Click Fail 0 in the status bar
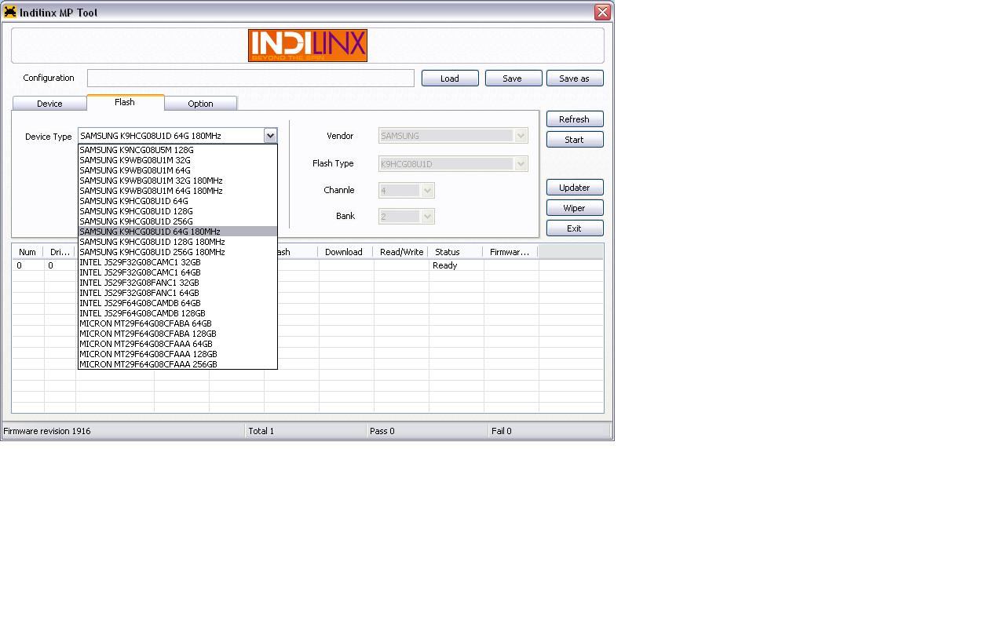The height and width of the screenshot is (628, 1005). (502, 431)
